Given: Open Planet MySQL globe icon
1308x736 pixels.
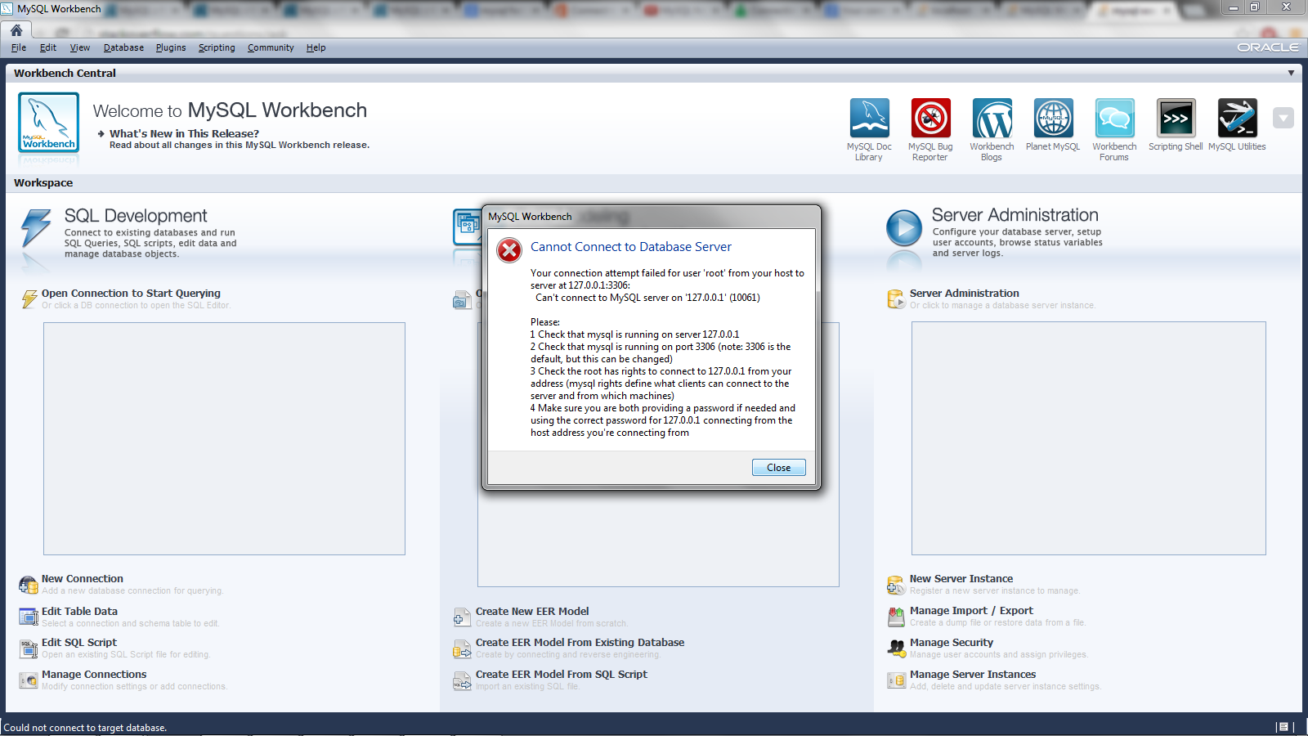Looking at the screenshot, I should (1053, 119).
